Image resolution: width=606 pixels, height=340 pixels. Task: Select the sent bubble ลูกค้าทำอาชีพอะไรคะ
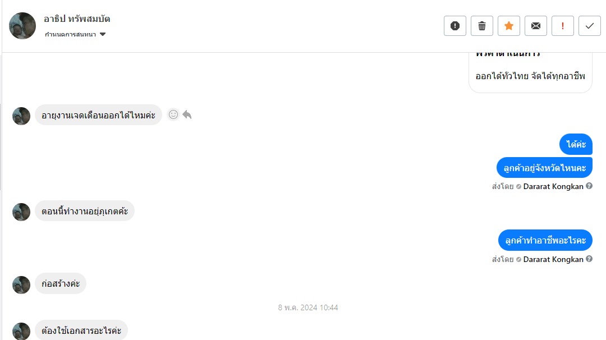pos(545,240)
